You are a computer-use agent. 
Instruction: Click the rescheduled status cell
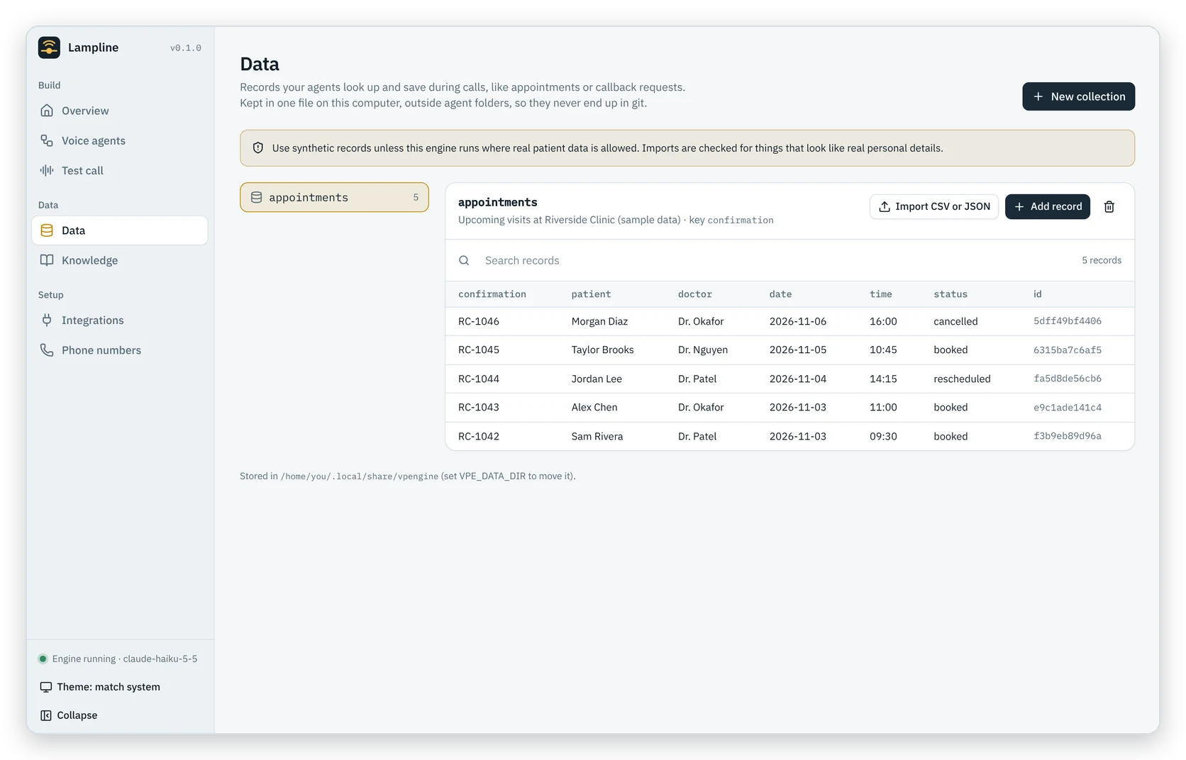click(962, 379)
